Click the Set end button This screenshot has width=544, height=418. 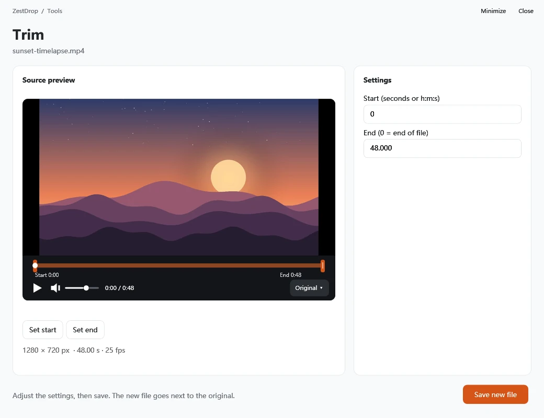point(85,330)
